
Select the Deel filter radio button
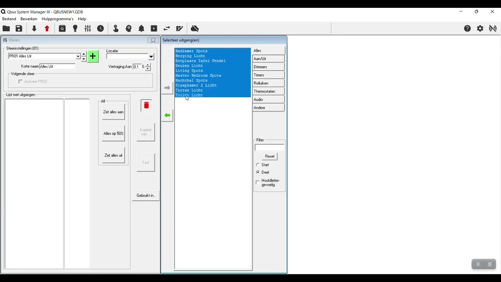pyautogui.click(x=258, y=172)
